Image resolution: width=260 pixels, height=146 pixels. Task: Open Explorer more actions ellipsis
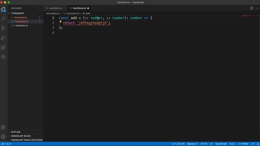pyautogui.click(x=39, y=8)
